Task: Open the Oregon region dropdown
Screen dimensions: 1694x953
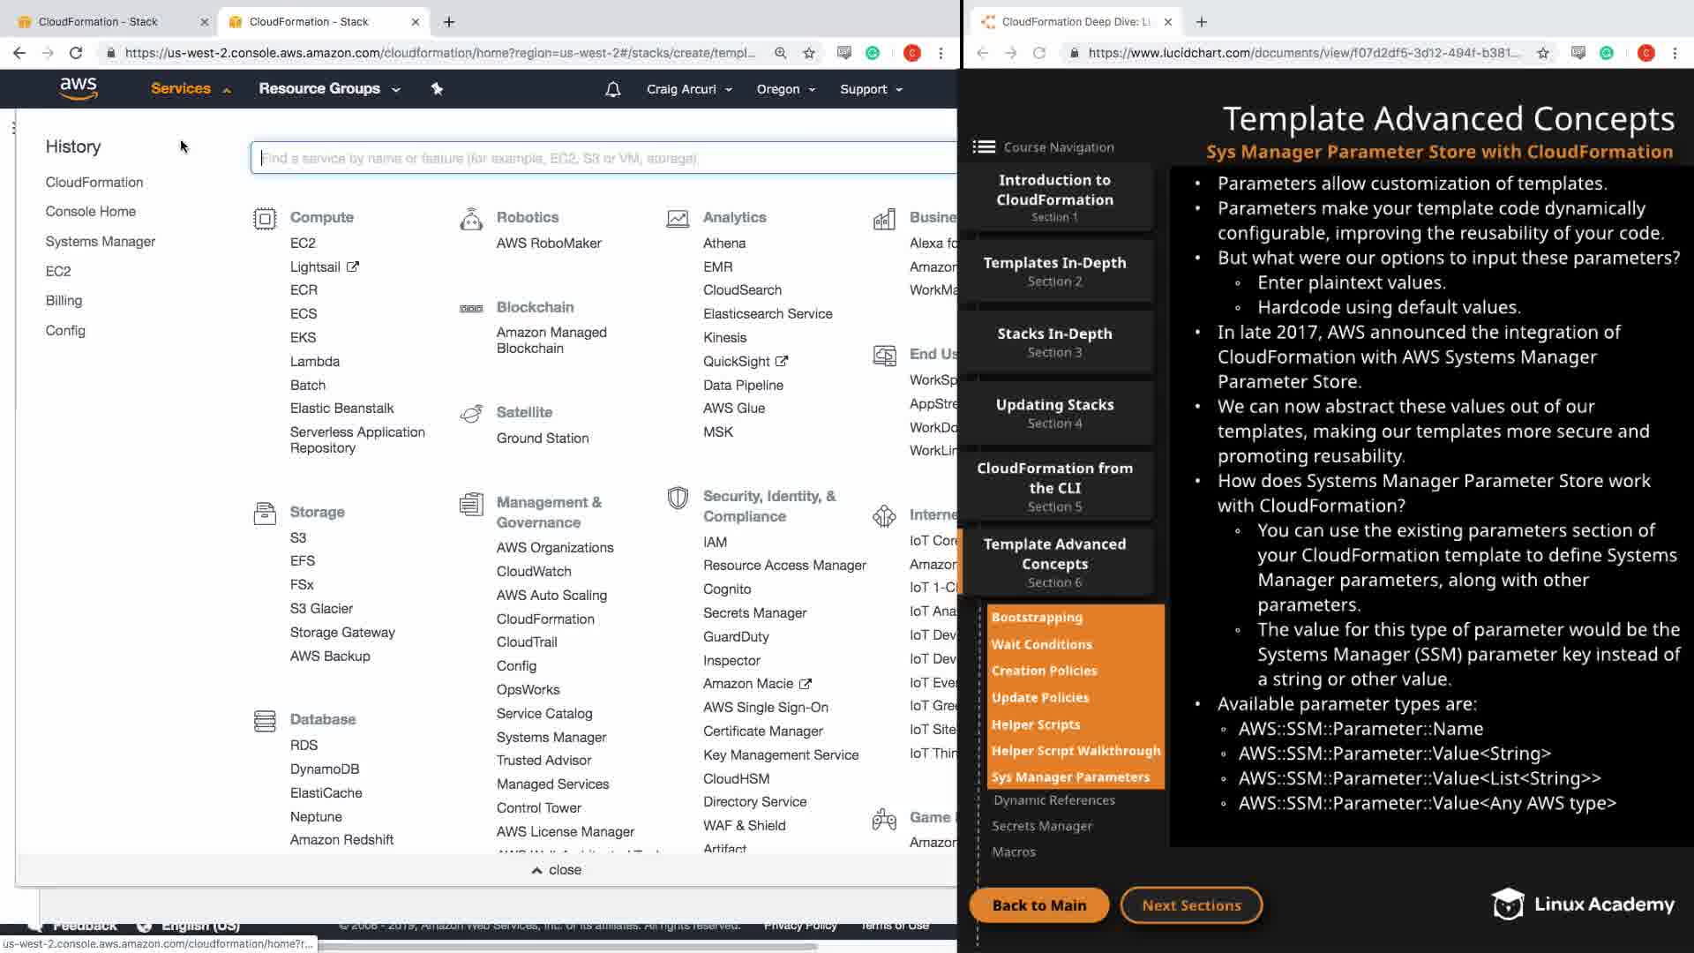Action: point(785,89)
